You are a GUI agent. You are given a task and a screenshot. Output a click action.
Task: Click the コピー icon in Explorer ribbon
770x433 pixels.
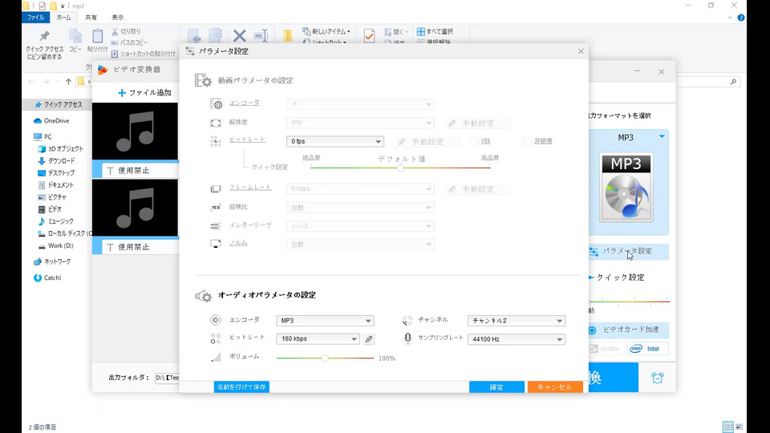click(x=75, y=36)
